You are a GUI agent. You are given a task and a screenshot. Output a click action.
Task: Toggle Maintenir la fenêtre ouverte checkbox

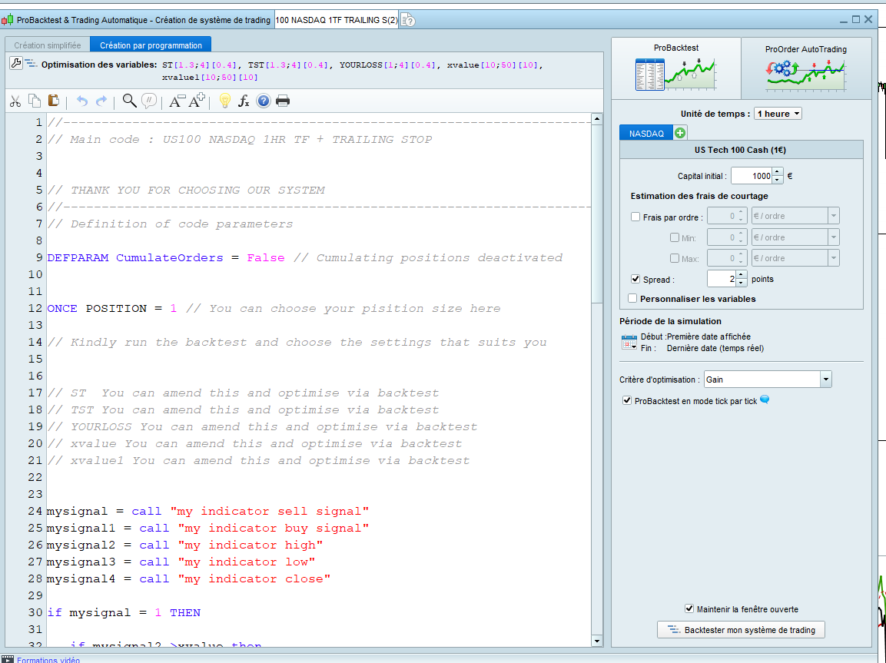689,608
